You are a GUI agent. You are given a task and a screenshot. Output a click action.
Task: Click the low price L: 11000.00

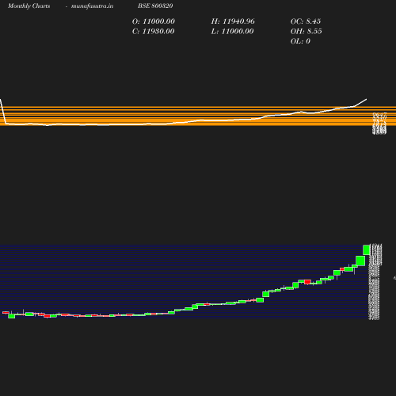pos(232,32)
